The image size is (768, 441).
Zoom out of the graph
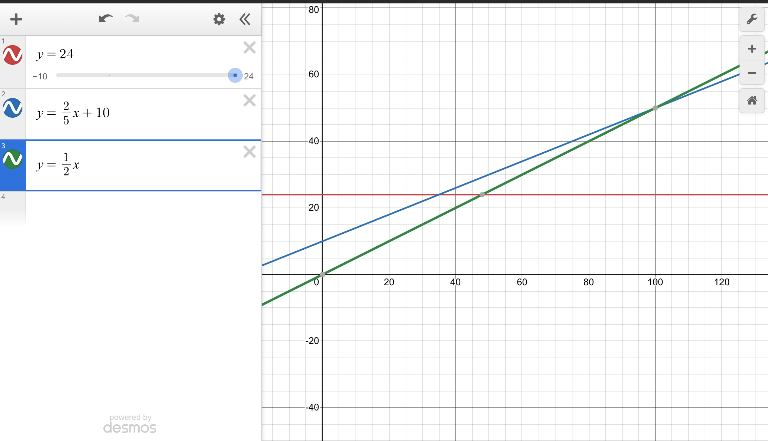click(752, 73)
